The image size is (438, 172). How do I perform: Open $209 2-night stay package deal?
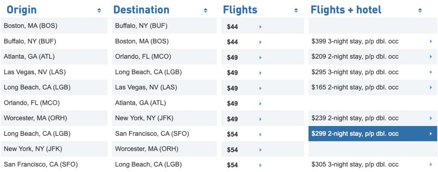pos(355,57)
